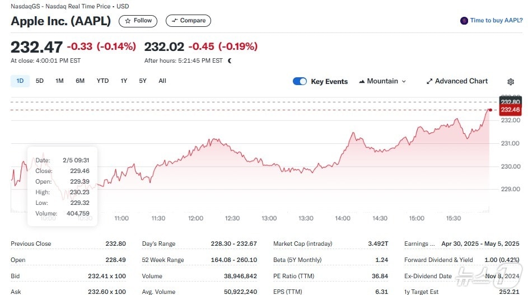This screenshot has height=295, width=528.
Task: Select the All time range
Action: [x=162, y=81]
